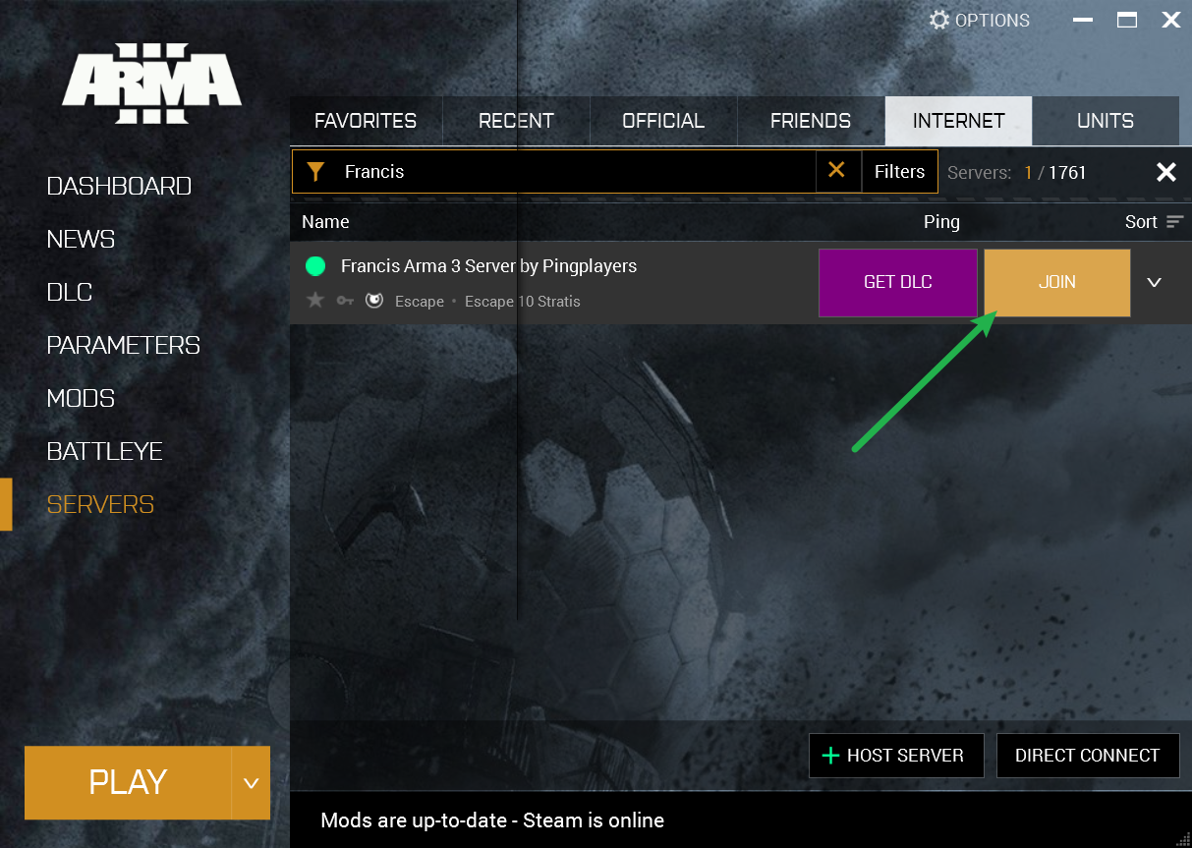1192x848 pixels.
Task: Maximize the launcher window
Action: pos(1127,20)
